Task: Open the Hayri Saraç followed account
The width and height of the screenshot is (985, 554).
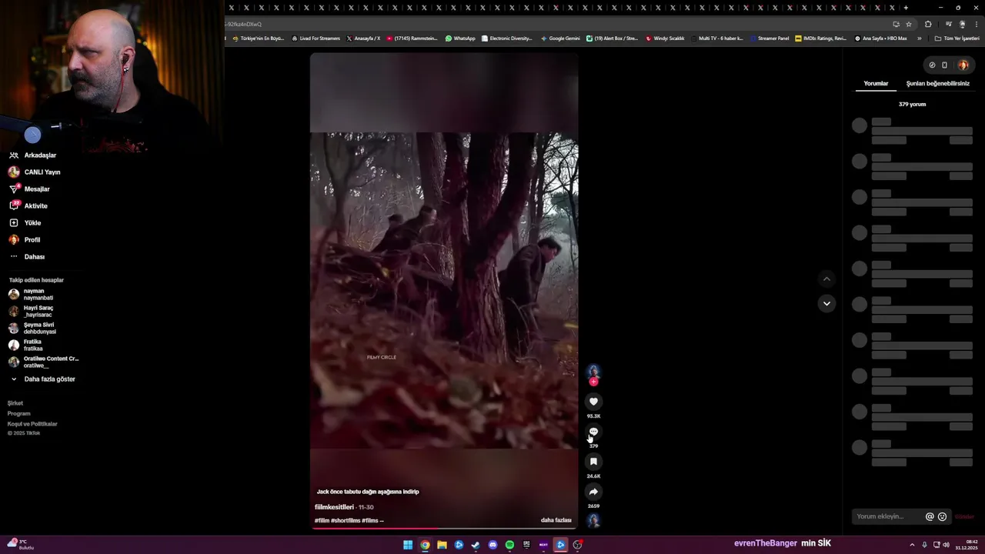Action: coord(31,312)
